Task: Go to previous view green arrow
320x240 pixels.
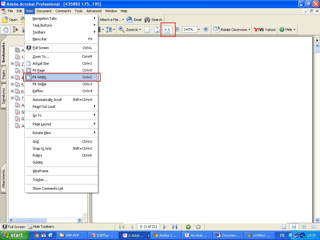Action: tap(188, 227)
